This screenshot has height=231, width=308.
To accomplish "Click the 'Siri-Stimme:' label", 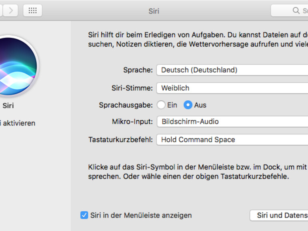I will tap(132, 88).
